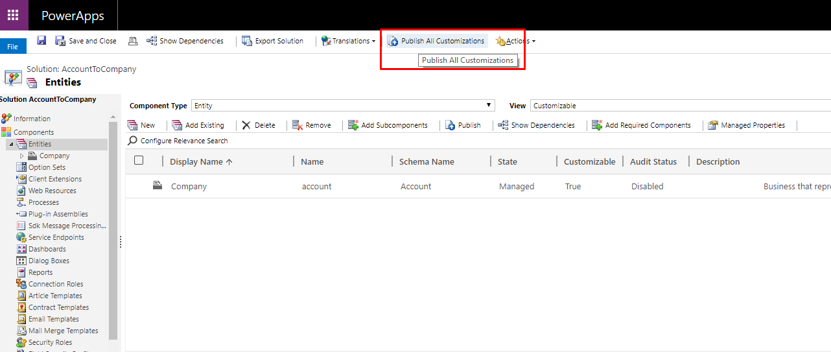Select Dashboards in the tree
This screenshot has width=831, height=352.
click(x=47, y=249)
